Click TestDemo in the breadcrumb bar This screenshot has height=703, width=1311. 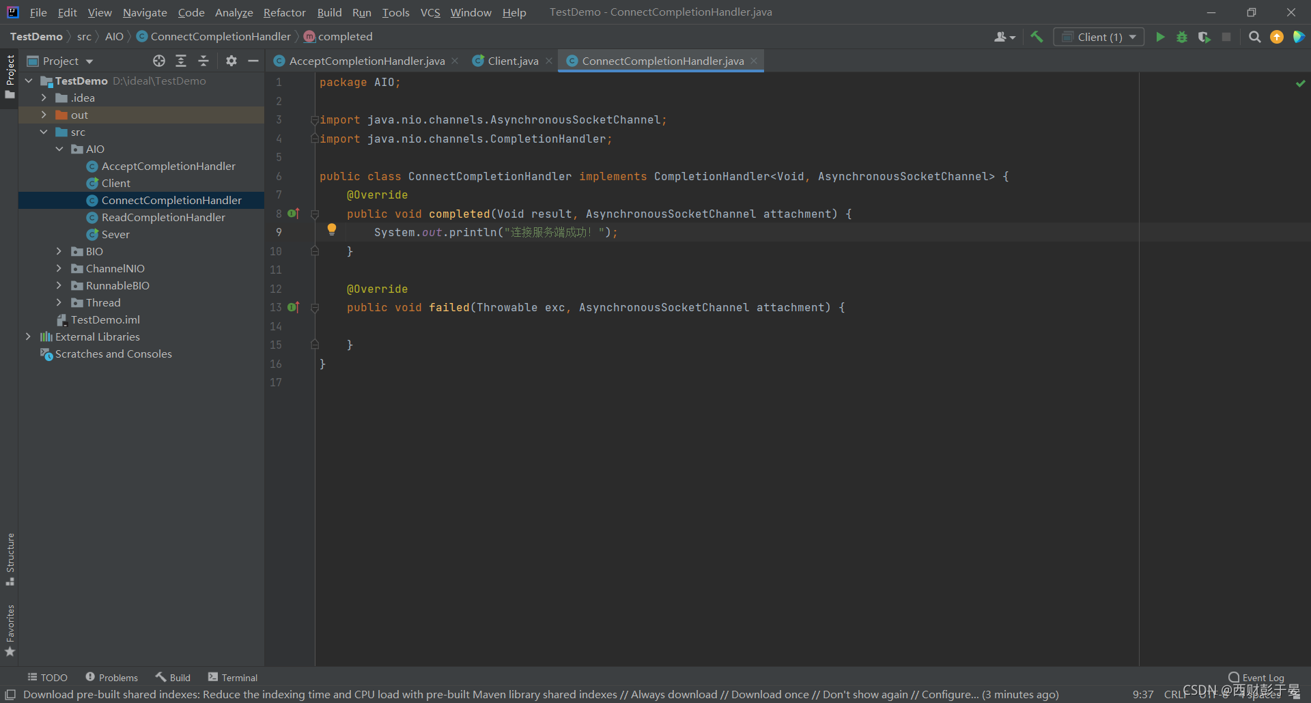pos(36,36)
